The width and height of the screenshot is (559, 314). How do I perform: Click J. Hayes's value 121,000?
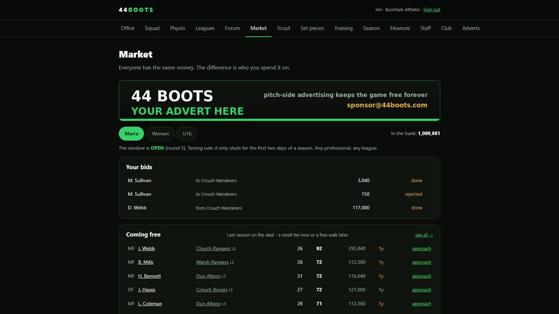click(x=357, y=290)
